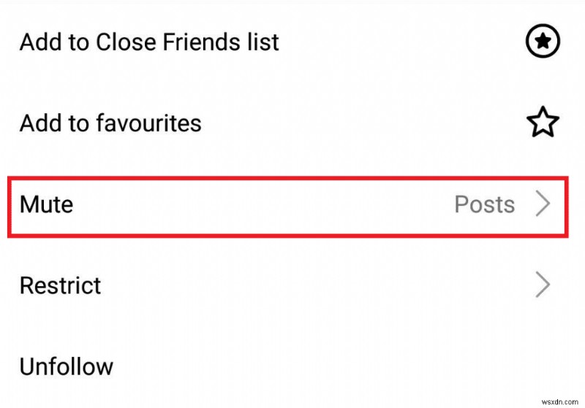The image size is (585, 408).
Task: Choose the Add to favourites text
Action: pos(110,123)
